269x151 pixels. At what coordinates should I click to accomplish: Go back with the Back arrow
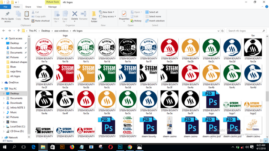[4, 31]
